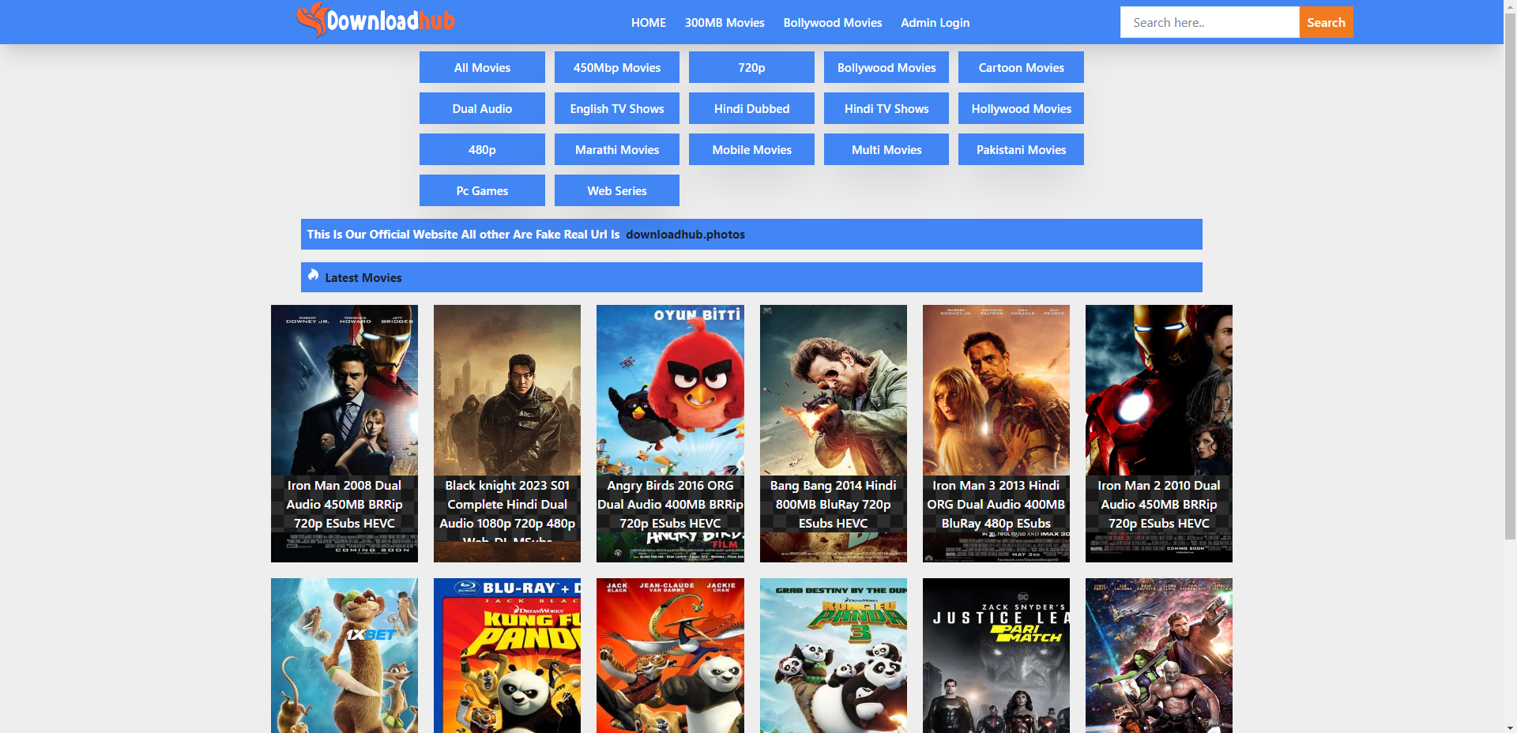Open the Bollywood Movies category tile
The height and width of the screenshot is (733, 1517).
(x=886, y=67)
